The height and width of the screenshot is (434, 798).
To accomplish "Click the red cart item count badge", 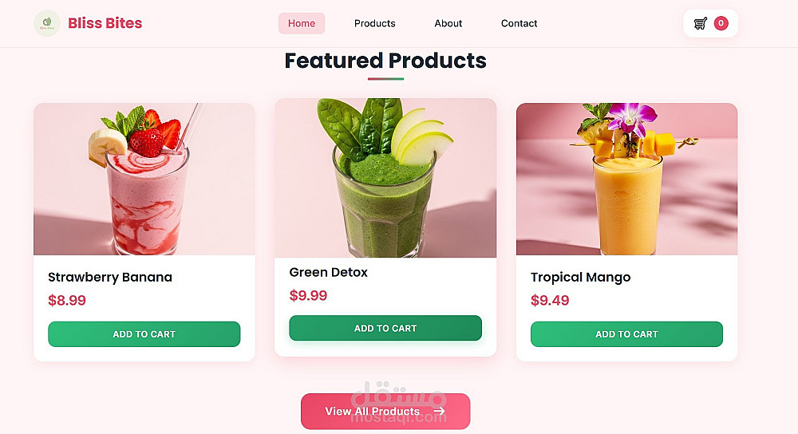I will click(721, 23).
